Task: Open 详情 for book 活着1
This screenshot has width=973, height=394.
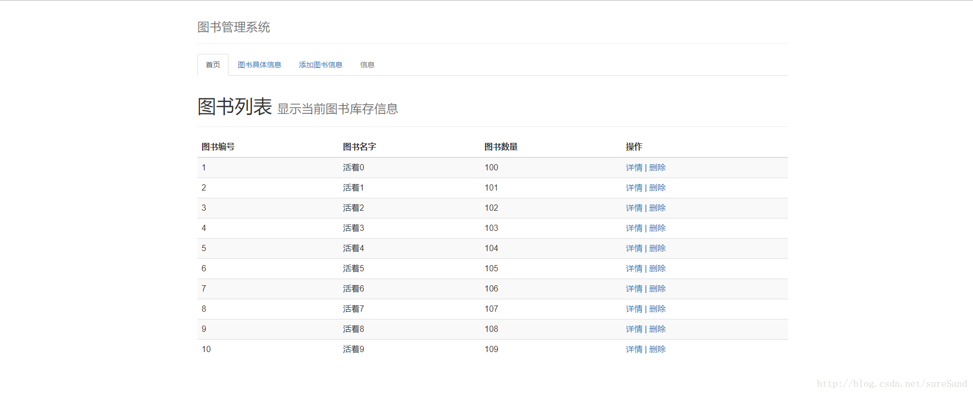Action: 634,188
